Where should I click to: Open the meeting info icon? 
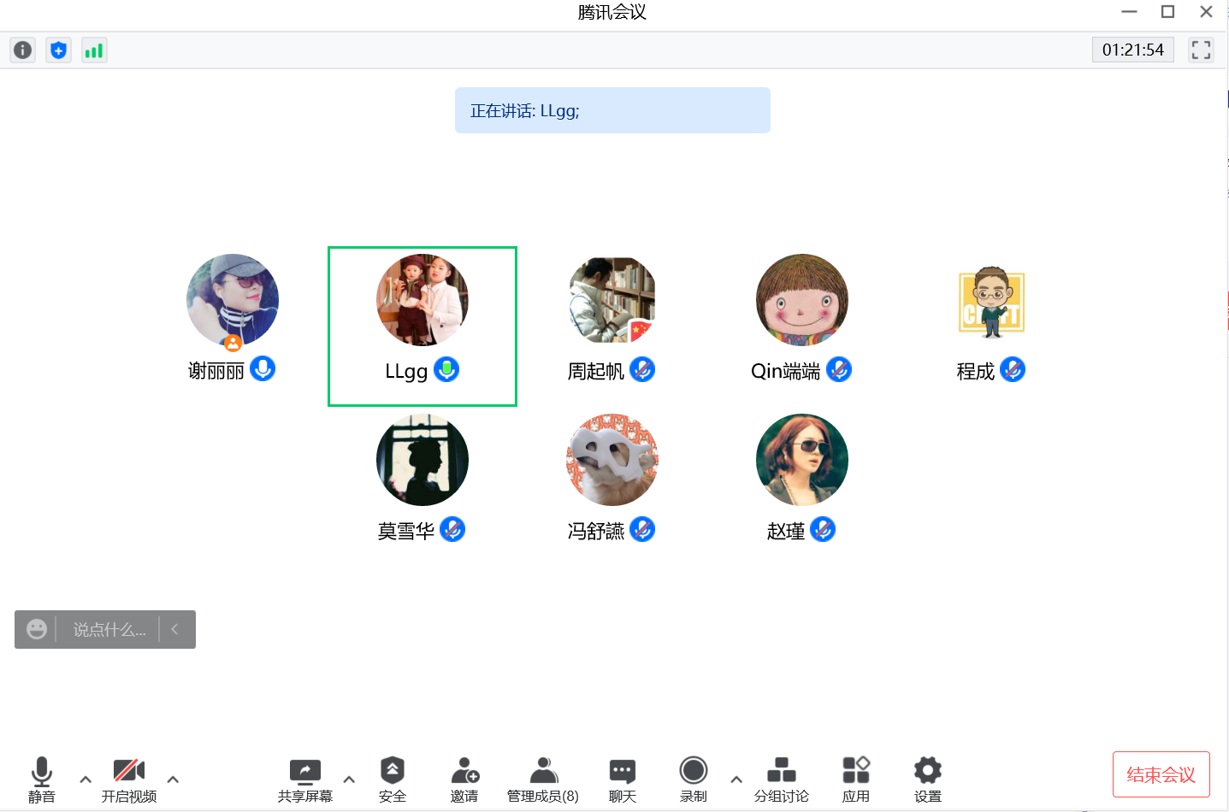22,50
